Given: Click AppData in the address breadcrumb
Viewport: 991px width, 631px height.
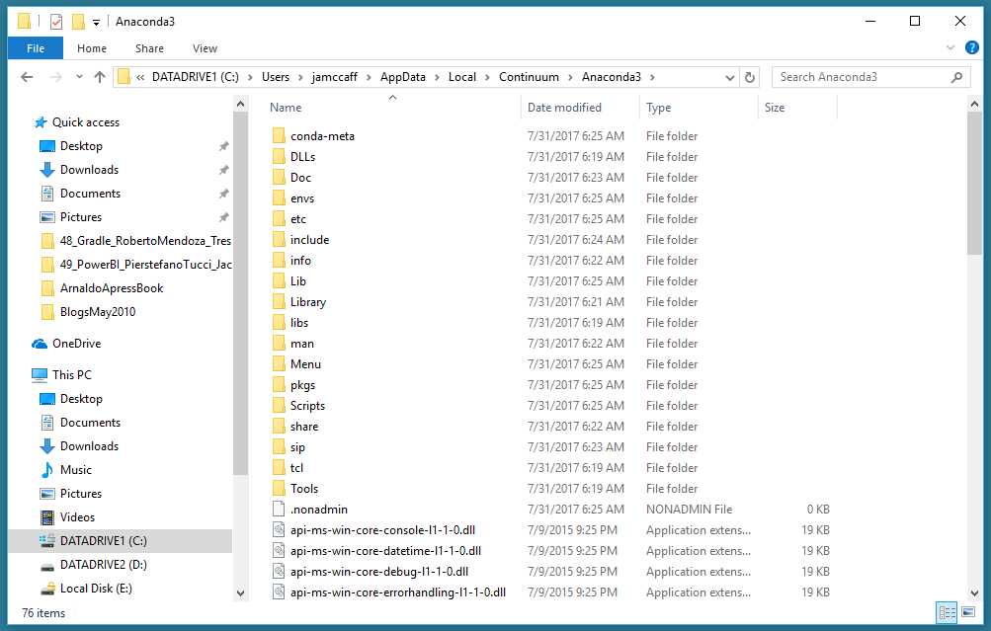Looking at the screenshot, I should click(402, 77).
